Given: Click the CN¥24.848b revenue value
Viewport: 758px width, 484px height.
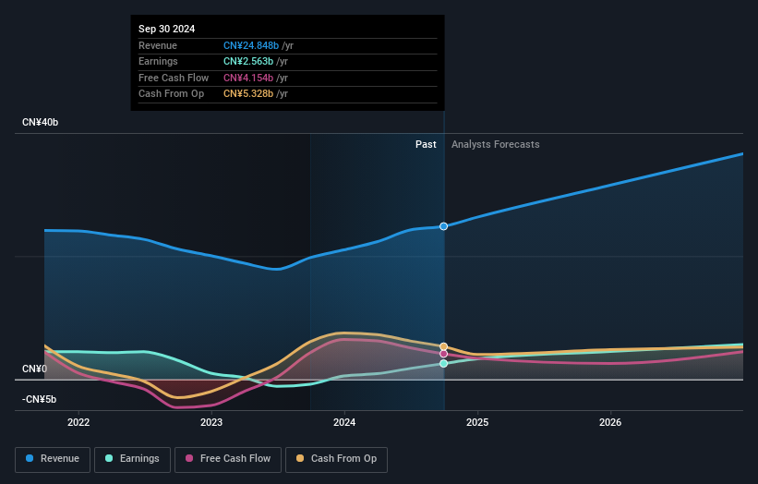Looking at the screenshot, I should (x=251, y=45).
